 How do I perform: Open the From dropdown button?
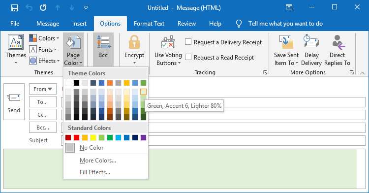(x=43, y=89)
